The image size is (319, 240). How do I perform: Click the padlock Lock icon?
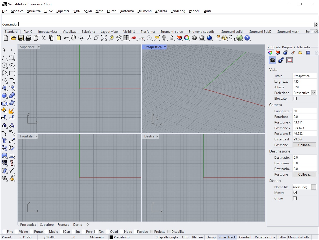tap(172, 38)
